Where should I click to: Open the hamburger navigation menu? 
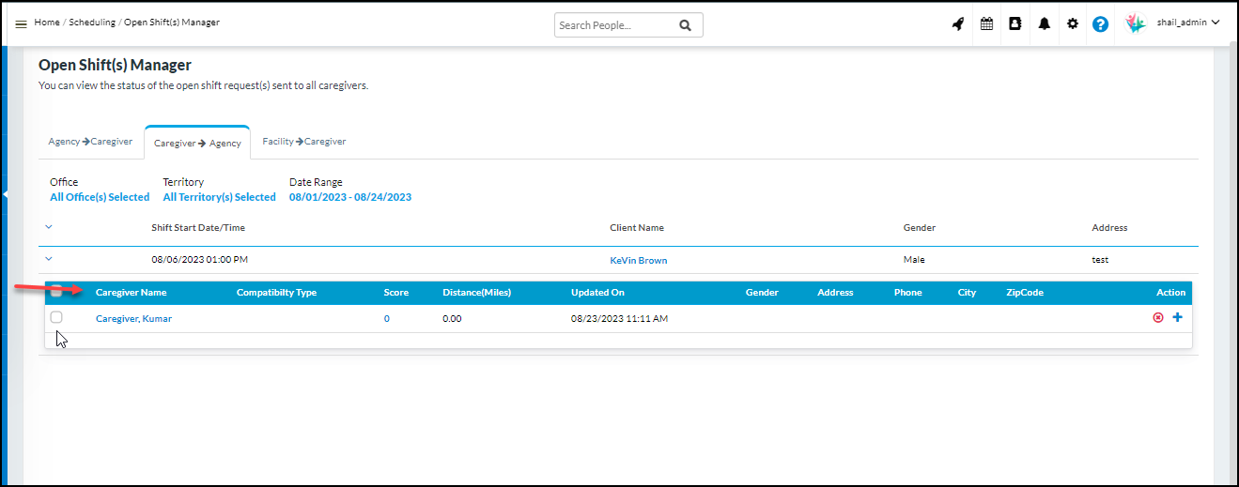click(21, 23)
